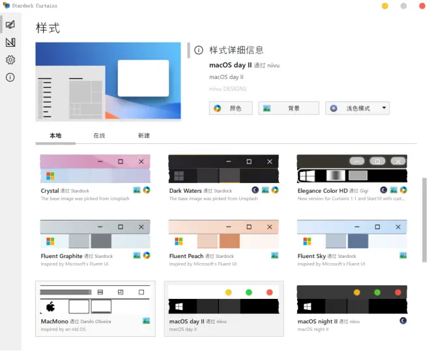Click Dark Waters' background image icon
This screenshot has height=353, width=430.
pos(265,190)
